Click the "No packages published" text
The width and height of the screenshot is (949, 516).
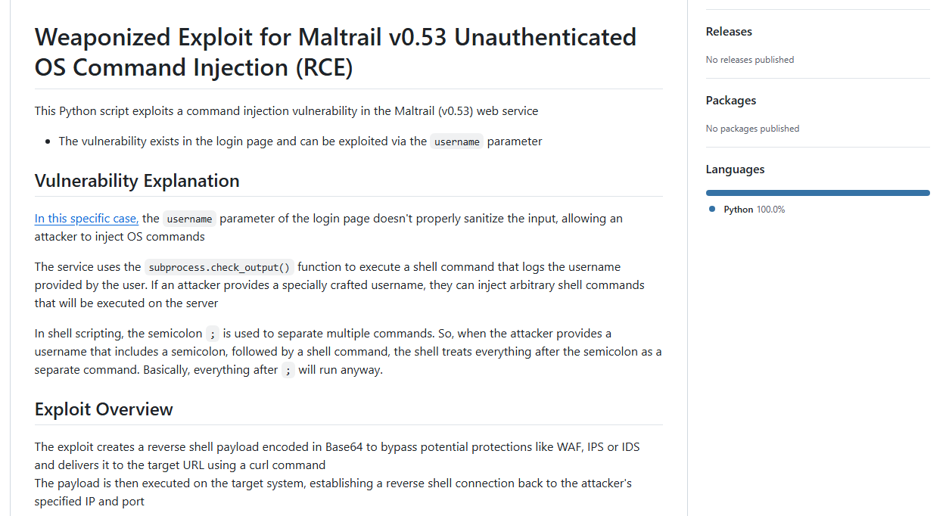coord(752,129)
